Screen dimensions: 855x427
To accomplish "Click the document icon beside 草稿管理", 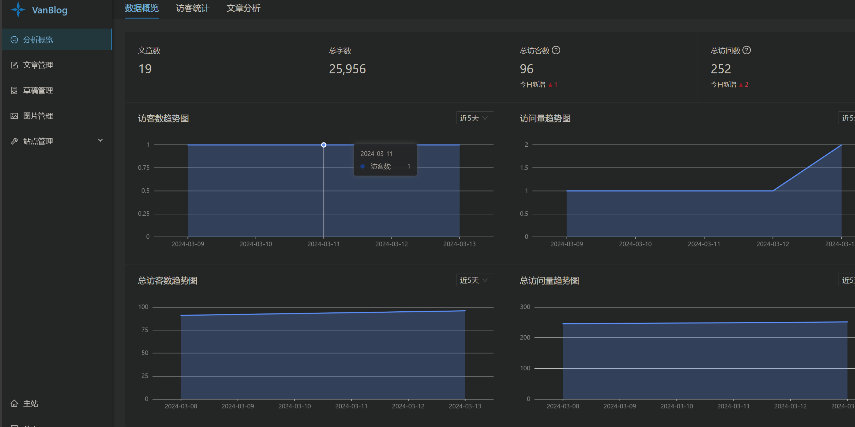I will pos(14,90).
